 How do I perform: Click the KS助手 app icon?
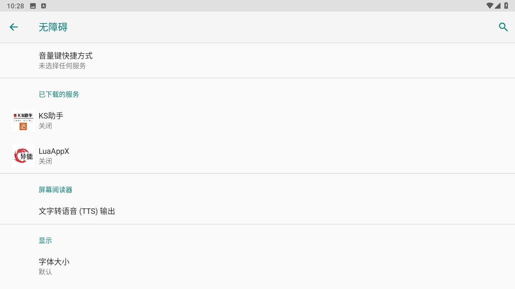click(x=23, y=120)
